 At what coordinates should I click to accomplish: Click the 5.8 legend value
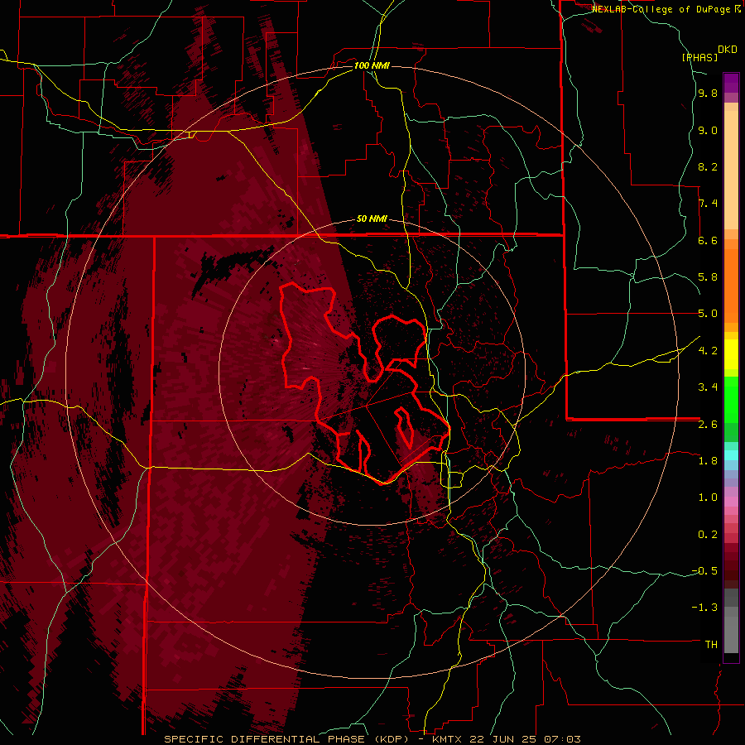click(x=708, y=277)
